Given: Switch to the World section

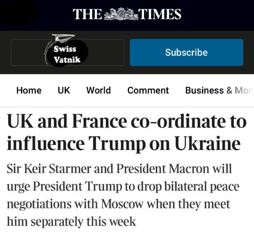Looking at the screenshot, I should coord(98,90).
